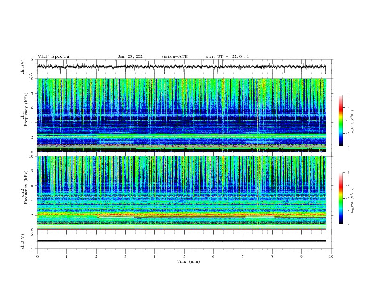Click the "ch.3(V)" axis label
The height and width of the screenshot is (288, 373).
pos(23,241)
